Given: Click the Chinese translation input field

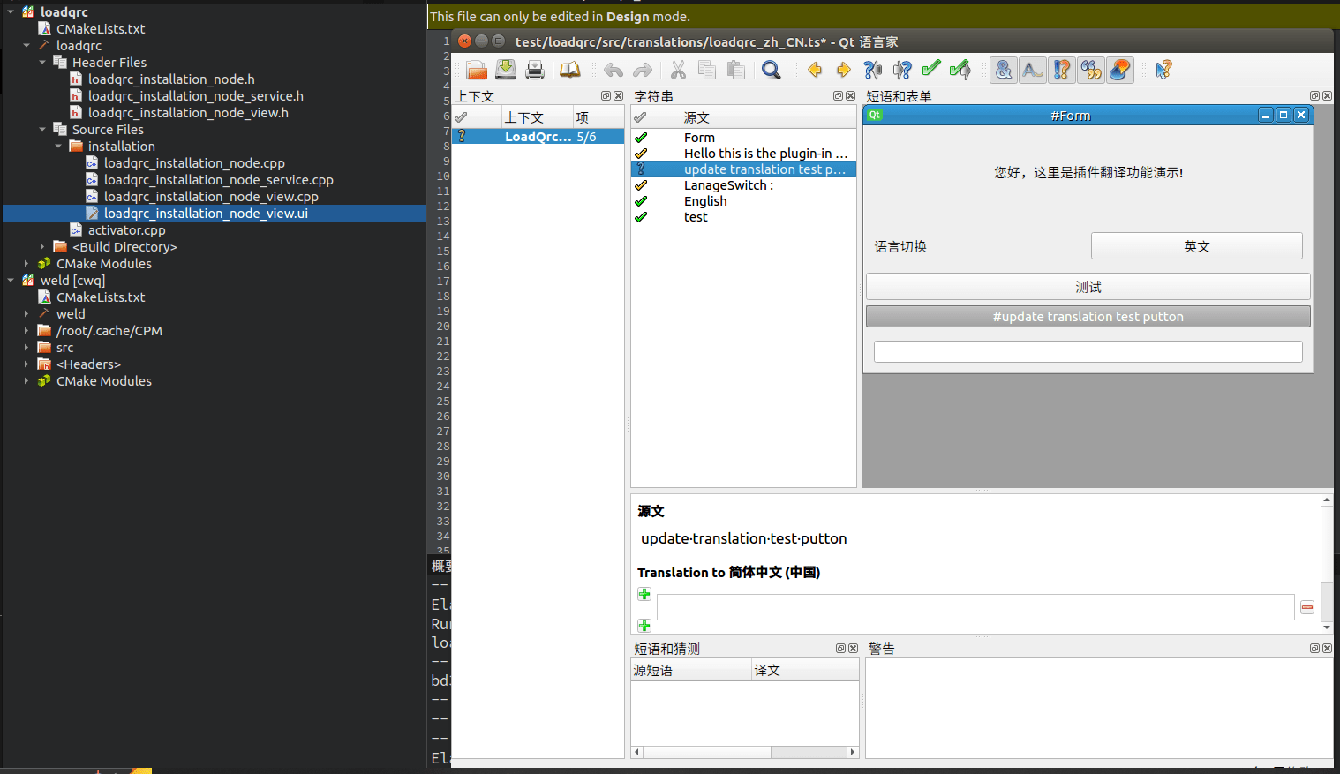Looking at the screenshot, I should click(x=975, y=607).
